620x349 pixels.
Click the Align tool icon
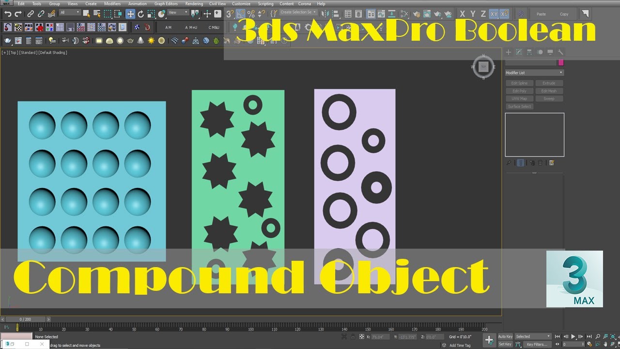pyautogui.click(x=335, y=14)
